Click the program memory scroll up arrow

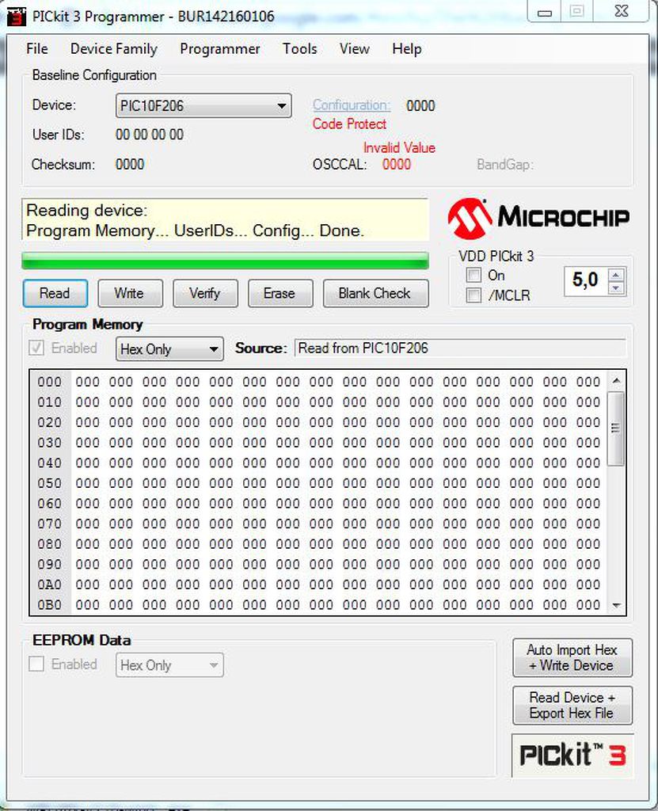[615, 381]
